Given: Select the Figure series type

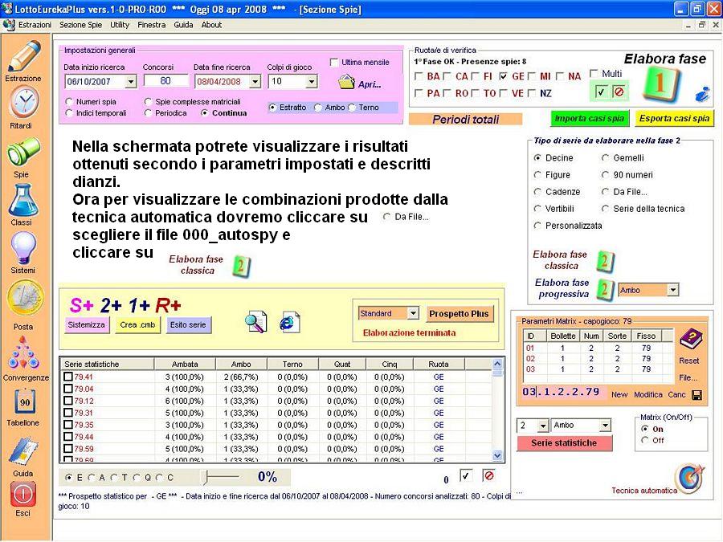Looking at the screenshot, I should click(537, 175).
